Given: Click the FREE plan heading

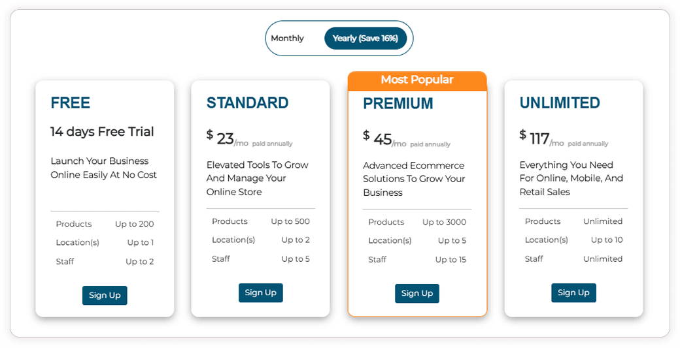Looking at the screenshot, I should tap(71, 103).
